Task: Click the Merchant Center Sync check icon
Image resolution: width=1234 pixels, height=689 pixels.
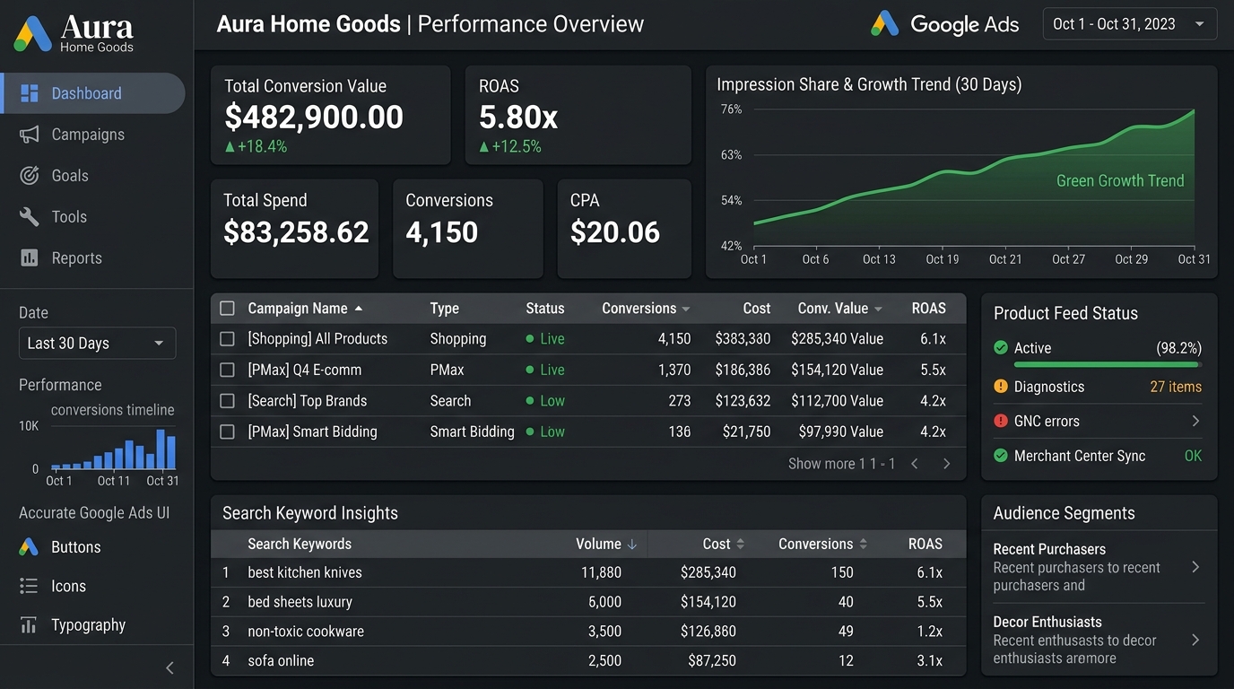Action: (x=1001, y=456)
